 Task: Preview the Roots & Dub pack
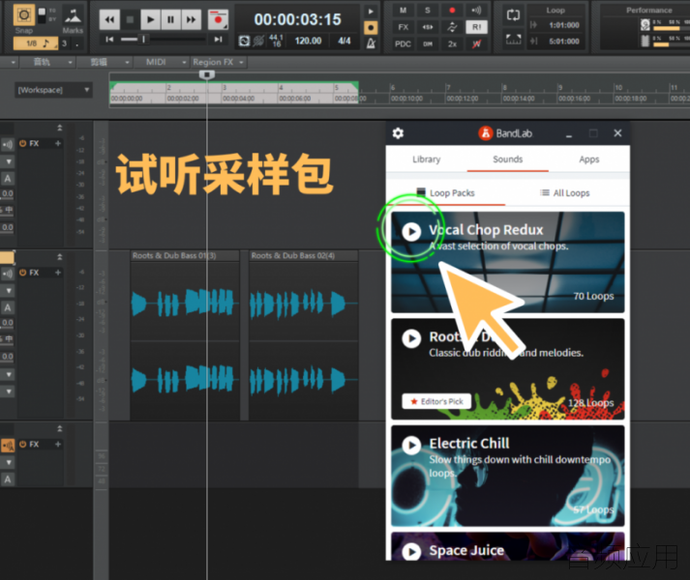coord(411,338)
